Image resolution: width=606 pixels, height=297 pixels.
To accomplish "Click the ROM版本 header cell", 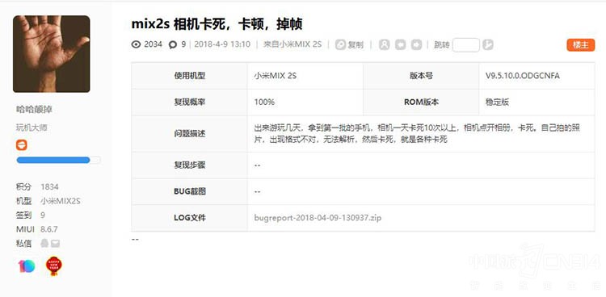I will pos(421,102).
